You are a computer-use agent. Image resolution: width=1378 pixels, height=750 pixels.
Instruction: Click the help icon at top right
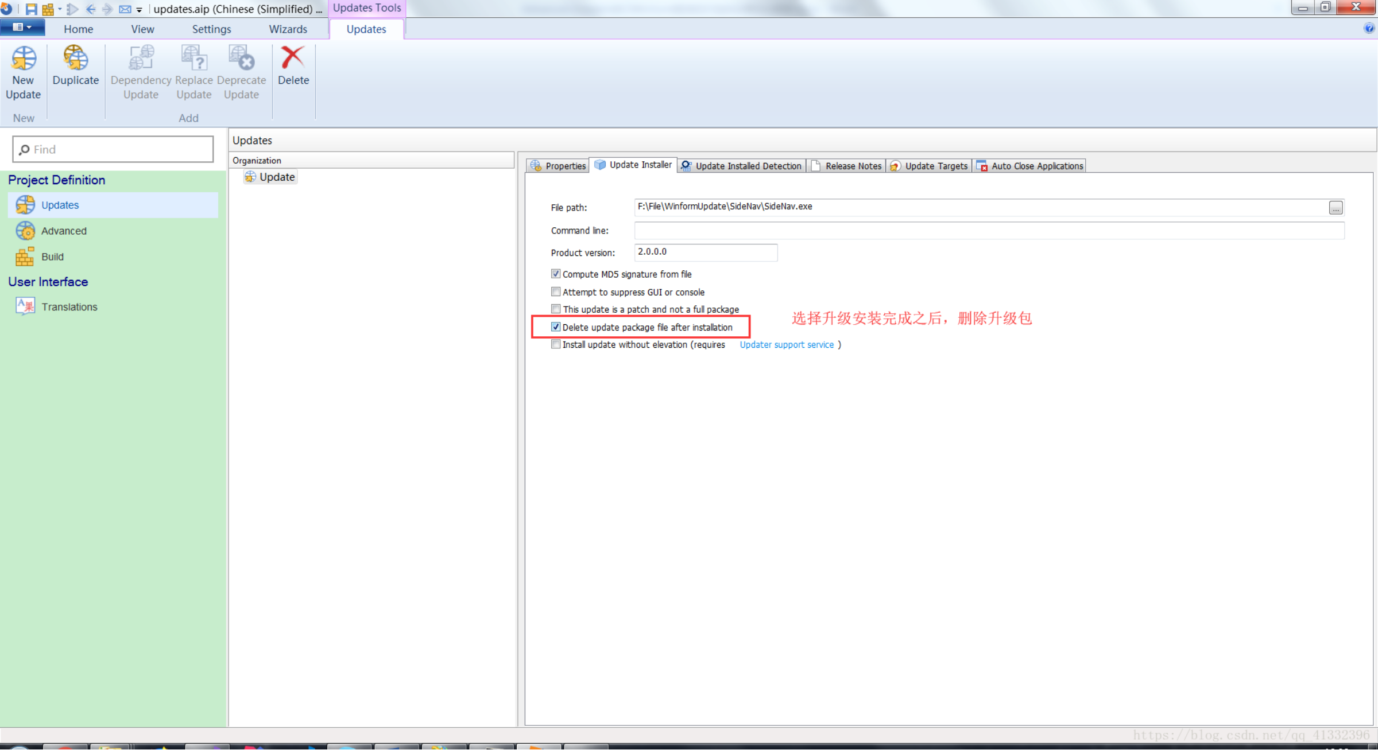1369,28
